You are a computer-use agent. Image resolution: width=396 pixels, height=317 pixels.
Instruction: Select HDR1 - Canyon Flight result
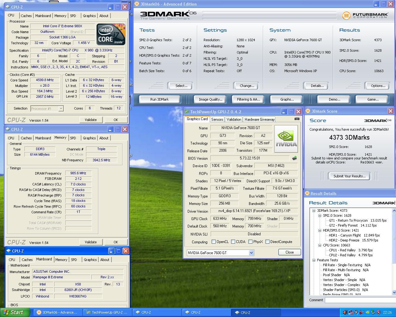coord(354,235)
